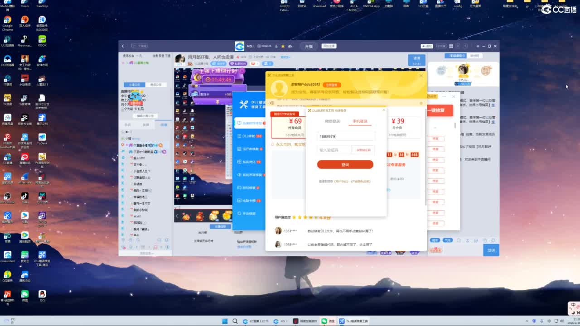Click the Windows Start button
580x326 pixels.
(x=225, y=321)
